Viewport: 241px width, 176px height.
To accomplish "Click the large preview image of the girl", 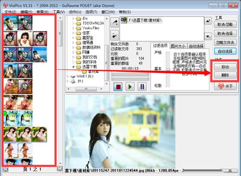I will [120, 132].
